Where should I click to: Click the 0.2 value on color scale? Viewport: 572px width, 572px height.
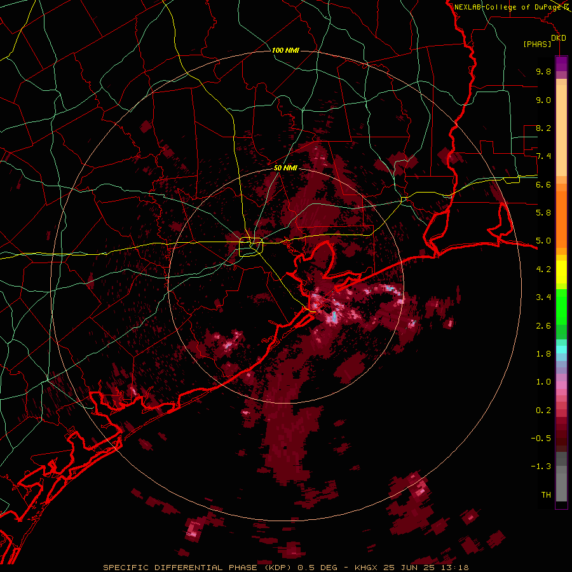coord(543,411)
